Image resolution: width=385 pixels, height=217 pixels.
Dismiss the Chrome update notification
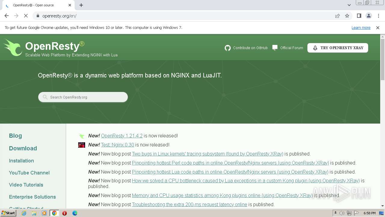tap(378, 28)
